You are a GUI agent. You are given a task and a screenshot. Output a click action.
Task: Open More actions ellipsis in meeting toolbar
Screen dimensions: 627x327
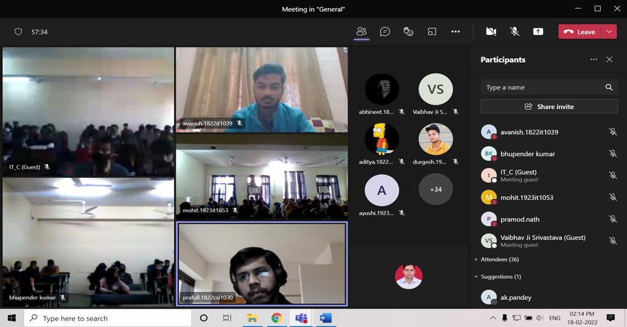[x=455, y=32]
